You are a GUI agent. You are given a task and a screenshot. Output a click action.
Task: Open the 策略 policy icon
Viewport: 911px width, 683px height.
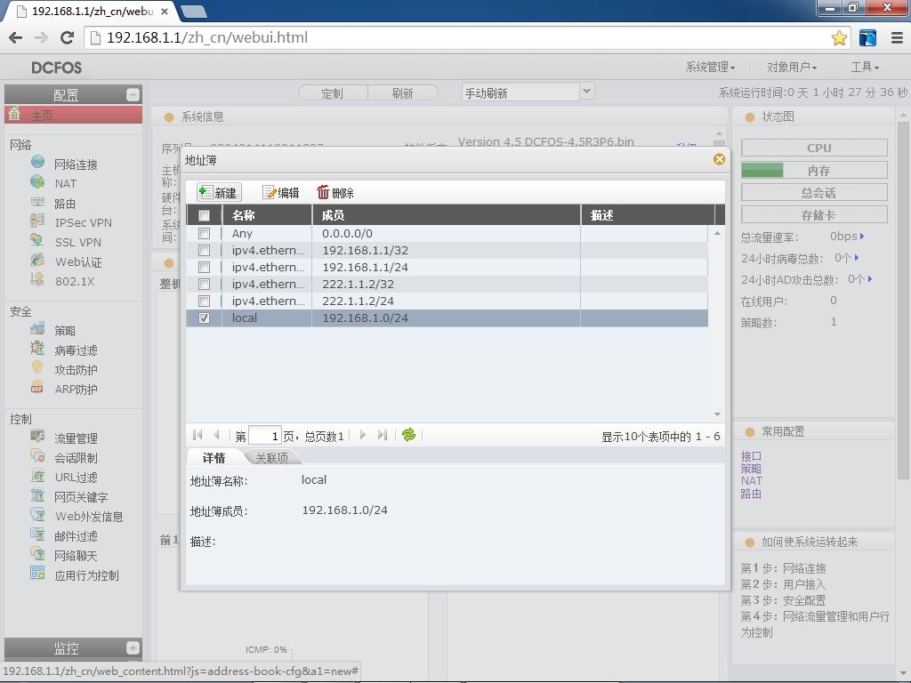[x=37, y=329]
